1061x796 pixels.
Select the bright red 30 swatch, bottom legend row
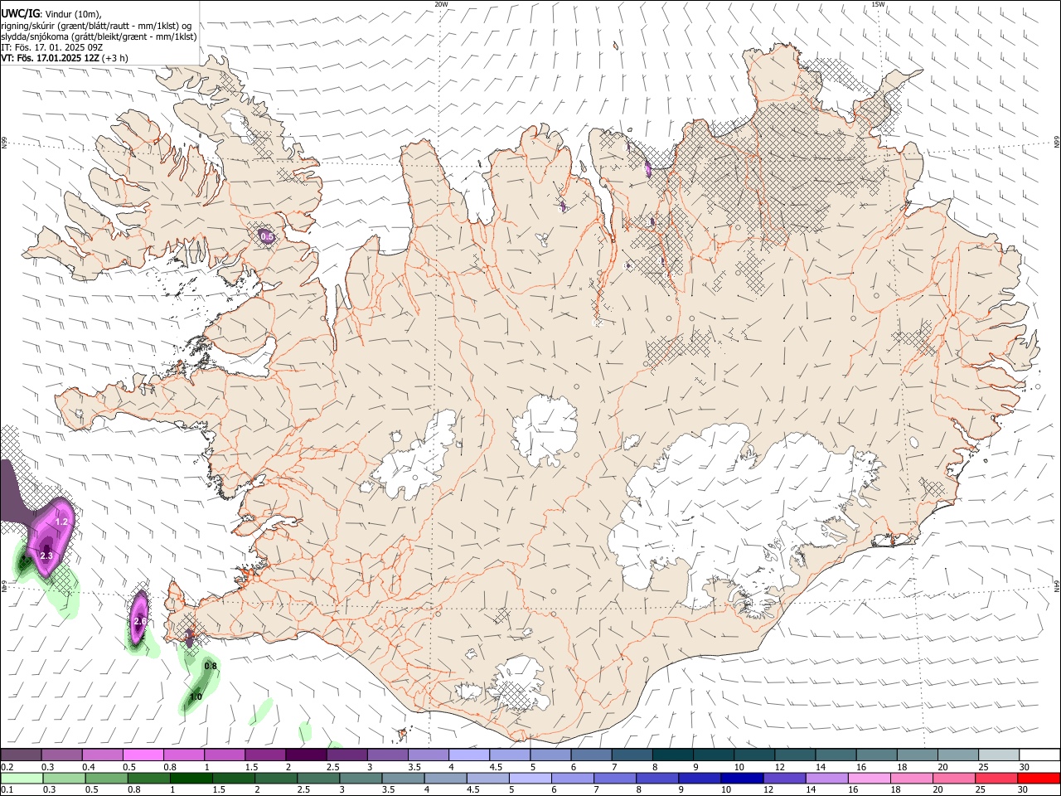pos(1039,779)
